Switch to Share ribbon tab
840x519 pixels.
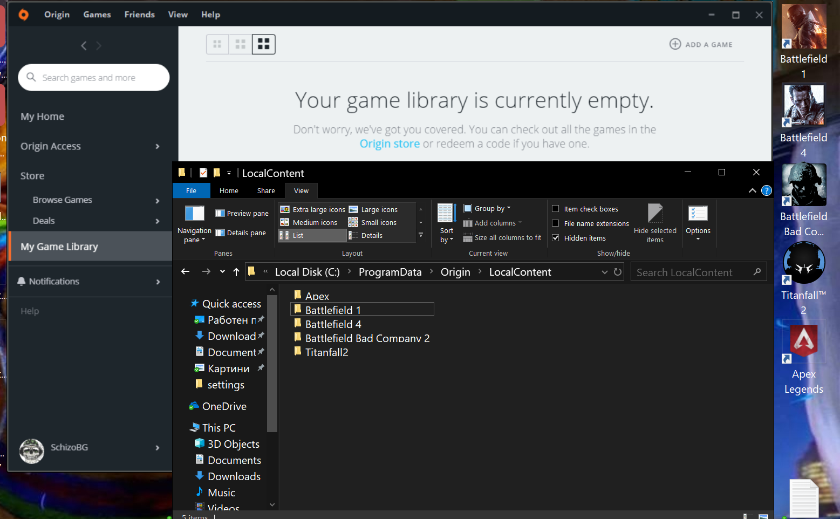tap(266, 190)
